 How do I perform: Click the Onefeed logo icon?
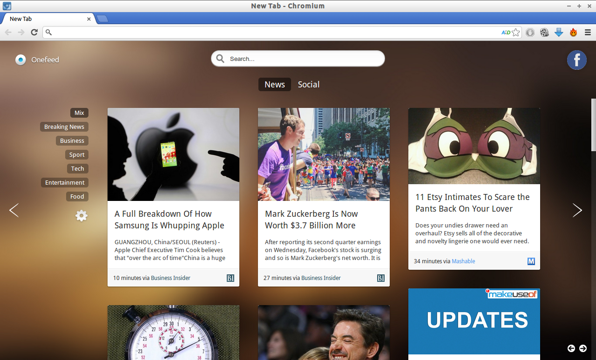click(x=20, y=60)
